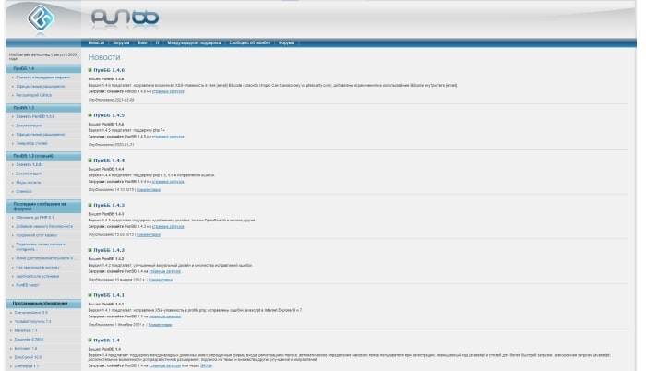Follow download page link under ПунББ 1.4.6
This screenshot has width=646, height=371.
[x=168, y=91]
